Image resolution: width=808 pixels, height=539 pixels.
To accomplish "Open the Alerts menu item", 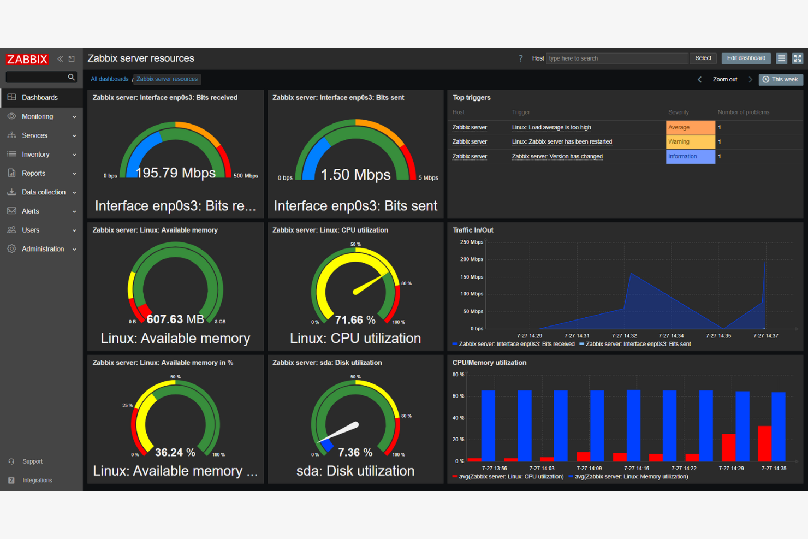I will click(x=41, y=211).
